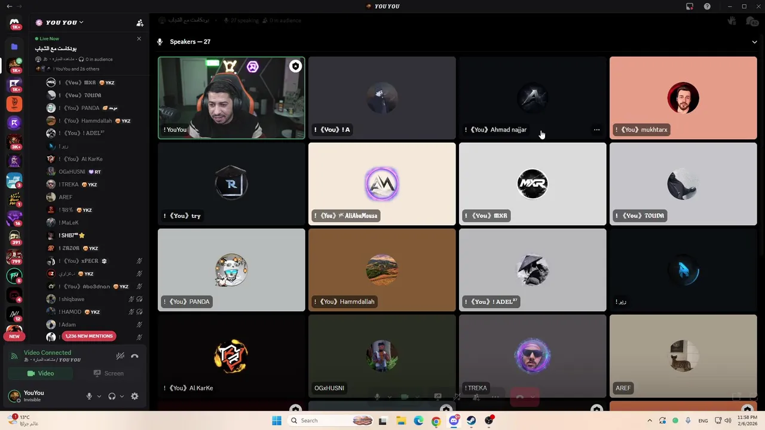The height and width of the screenshot is (430, 765).
Task: Open the server icon with 391 badge
Action: point(14,237)
